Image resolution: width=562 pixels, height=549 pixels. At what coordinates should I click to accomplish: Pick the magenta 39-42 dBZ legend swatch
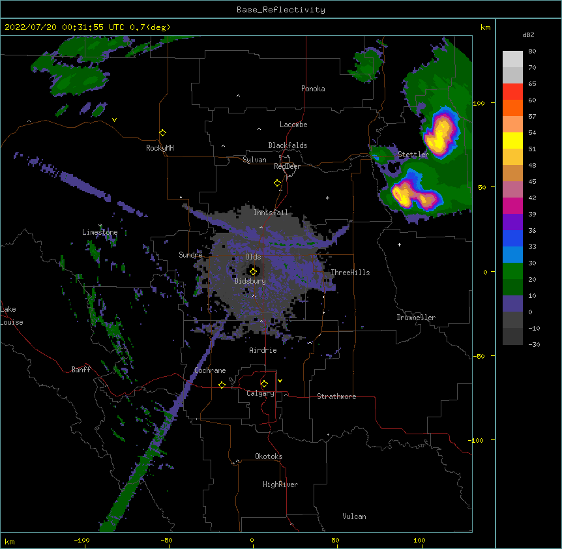click(512, 205)
